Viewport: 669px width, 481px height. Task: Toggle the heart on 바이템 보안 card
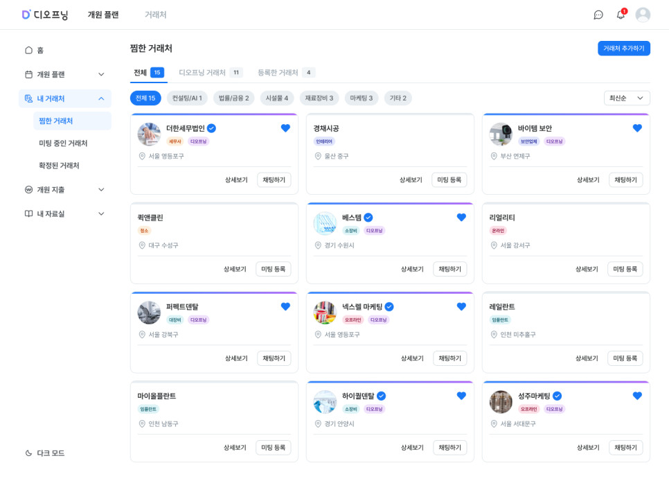pyautogui.click(x=637, y=128)
